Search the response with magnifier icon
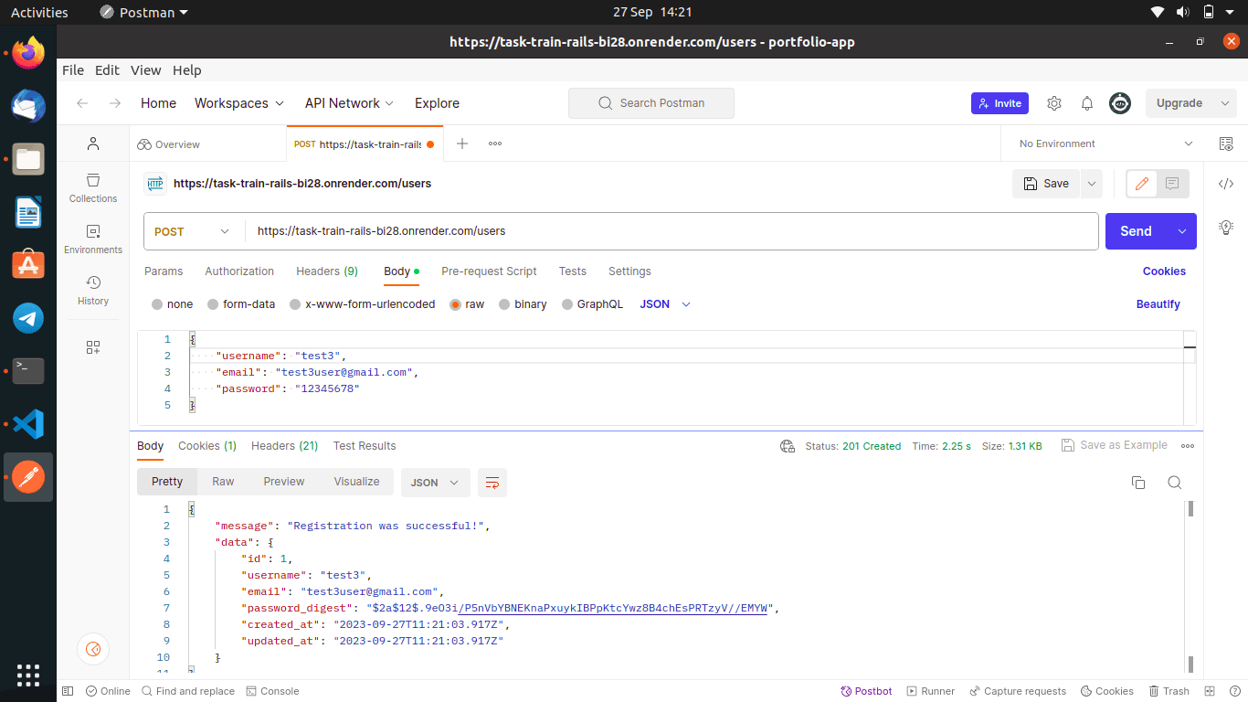The image size is (1248, 702). tap(1175, 483)
